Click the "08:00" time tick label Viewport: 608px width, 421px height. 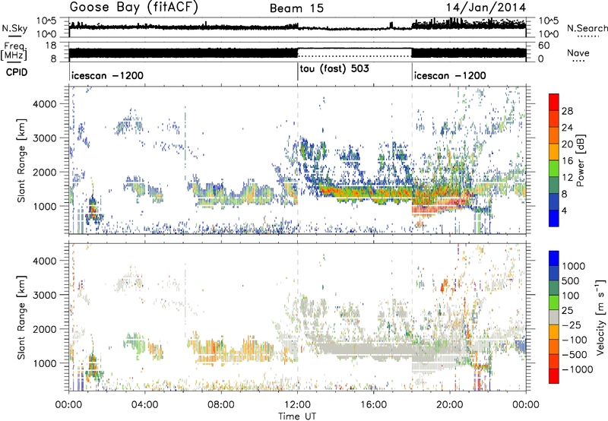coord(221,405)
